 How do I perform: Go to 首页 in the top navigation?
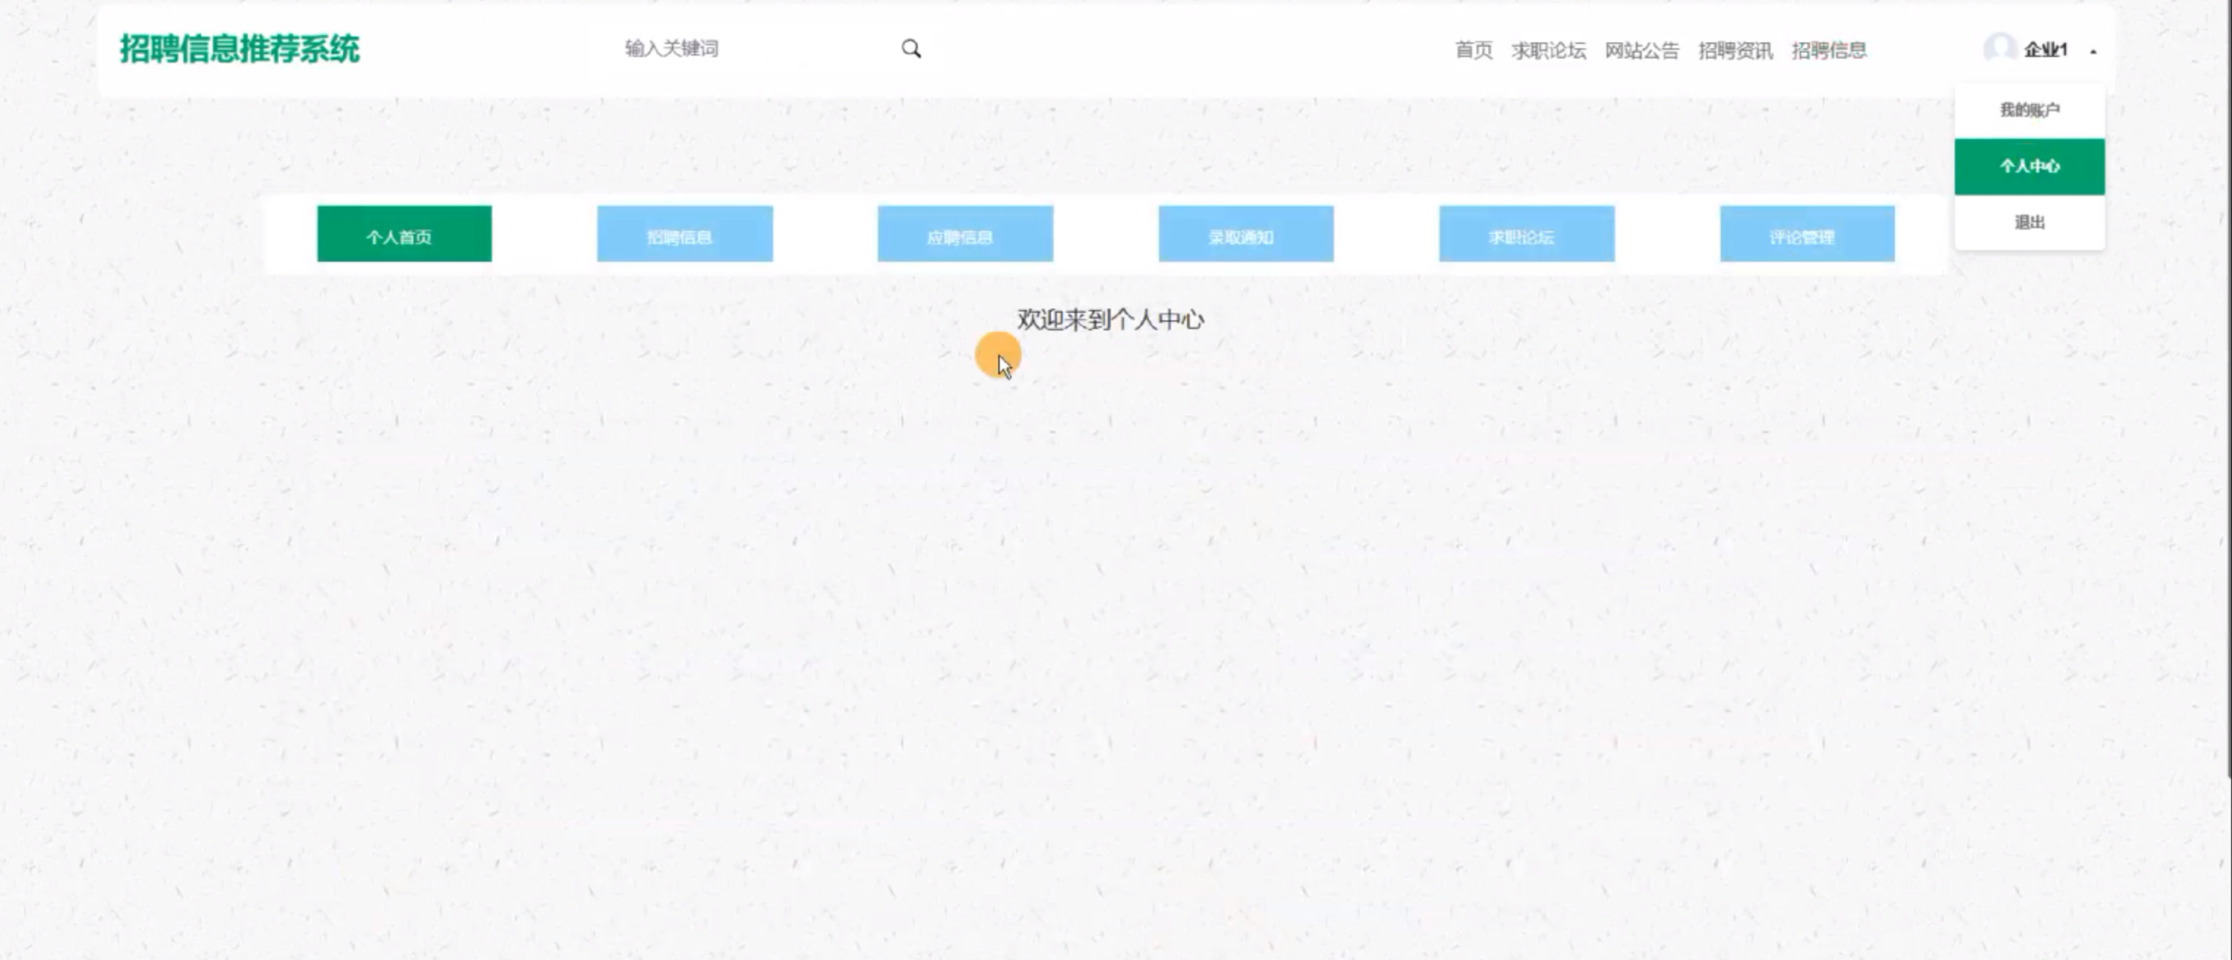[1473, 50]
